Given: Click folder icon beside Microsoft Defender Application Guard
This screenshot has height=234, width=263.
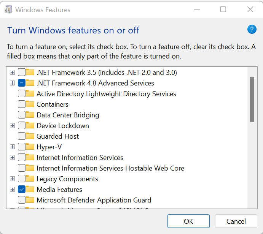Looking at the screenshot, I should (30, 200).
